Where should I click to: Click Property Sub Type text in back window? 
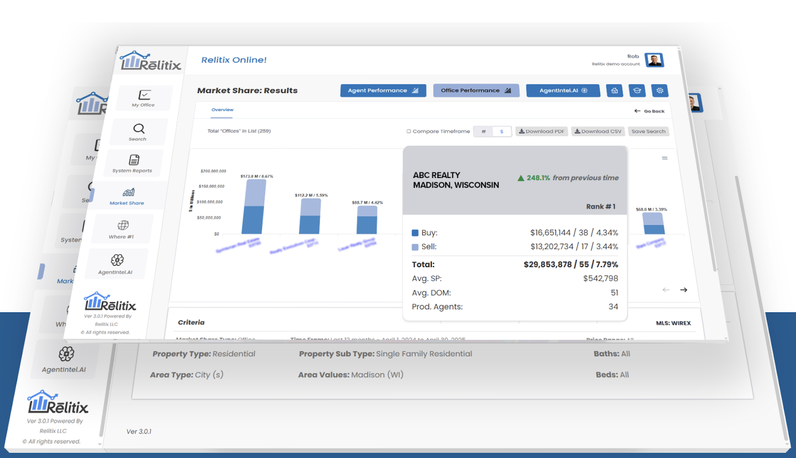click(386, 354)
